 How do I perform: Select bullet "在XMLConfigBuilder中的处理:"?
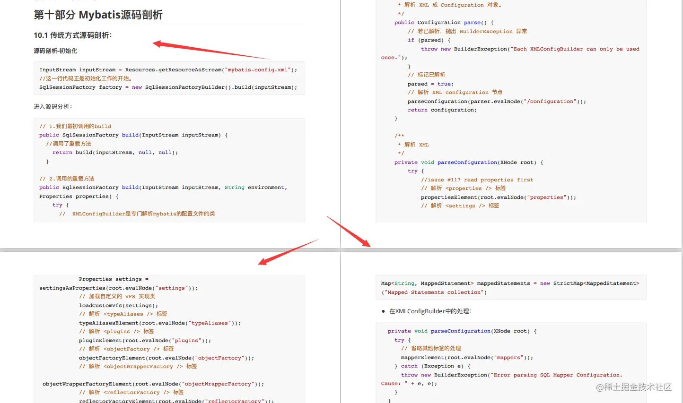coord(430,311)
